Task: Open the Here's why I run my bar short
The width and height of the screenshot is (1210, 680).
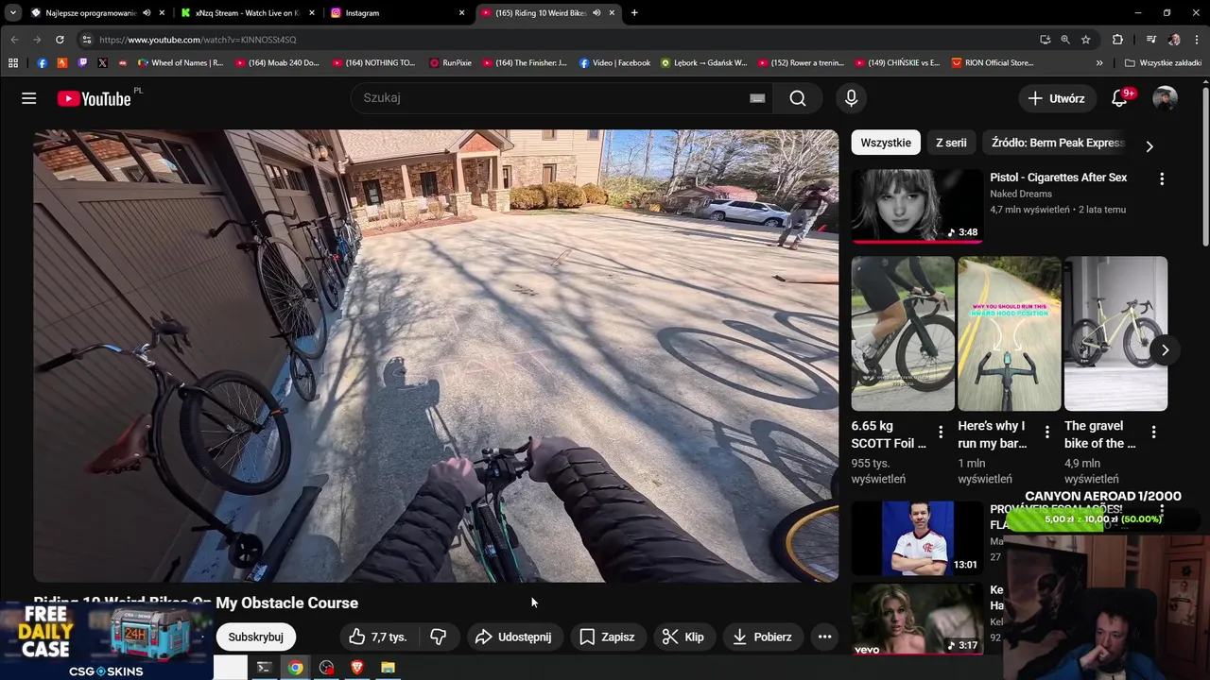Action: click(x=1010, y=333)
